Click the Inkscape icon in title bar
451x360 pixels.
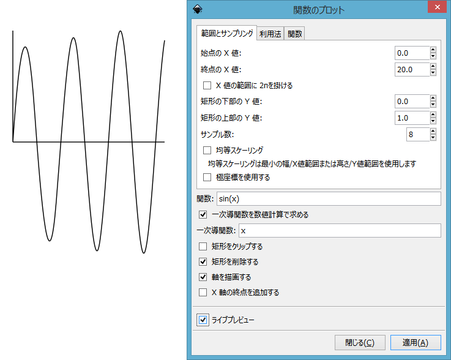point(196,9)
